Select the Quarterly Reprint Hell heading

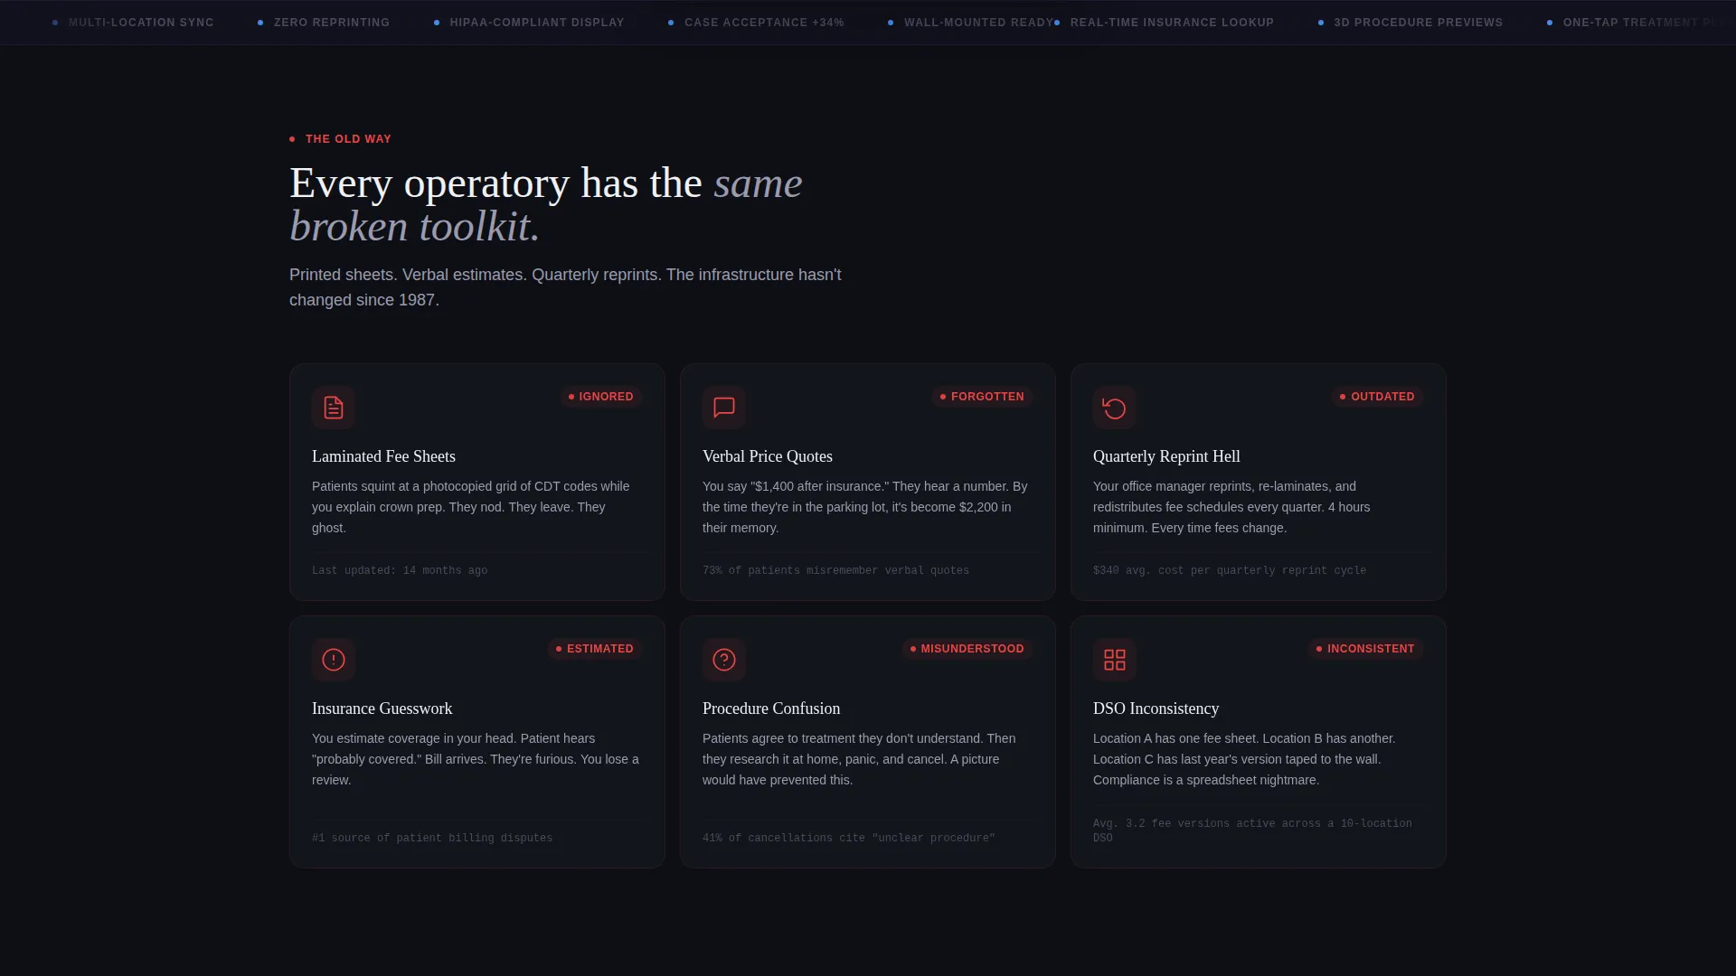tap(1166, 456)
